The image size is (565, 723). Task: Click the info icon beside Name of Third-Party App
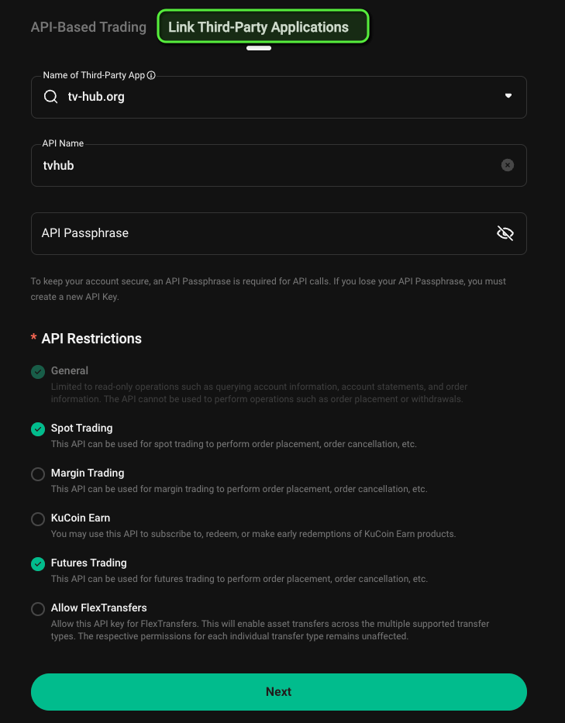[150, 75]
